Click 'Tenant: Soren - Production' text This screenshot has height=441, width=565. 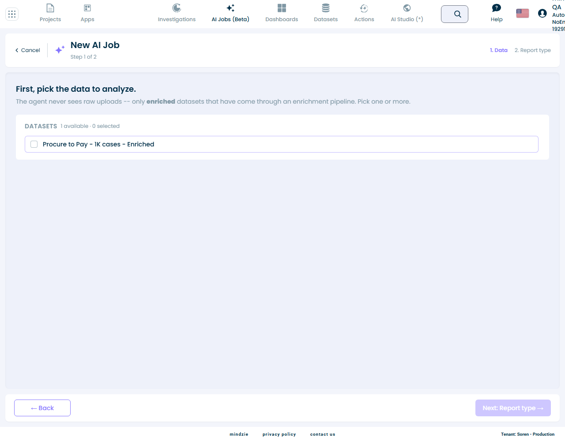point(527,434)
